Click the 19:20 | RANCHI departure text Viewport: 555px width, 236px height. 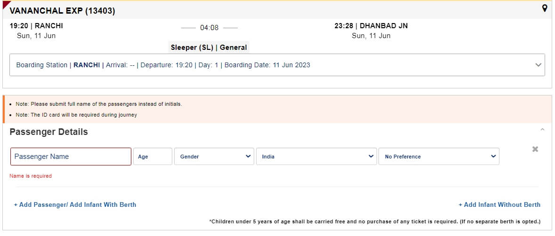pos(36,26)
